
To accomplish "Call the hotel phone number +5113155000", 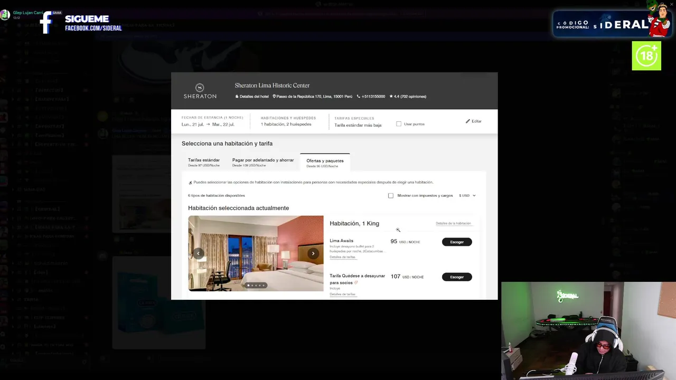I will click(x=371, y=97).
